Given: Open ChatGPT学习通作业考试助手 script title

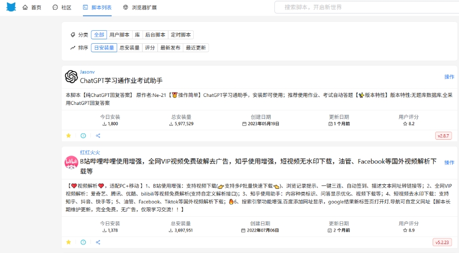Looking at the screenshot, I should (121, 81).
